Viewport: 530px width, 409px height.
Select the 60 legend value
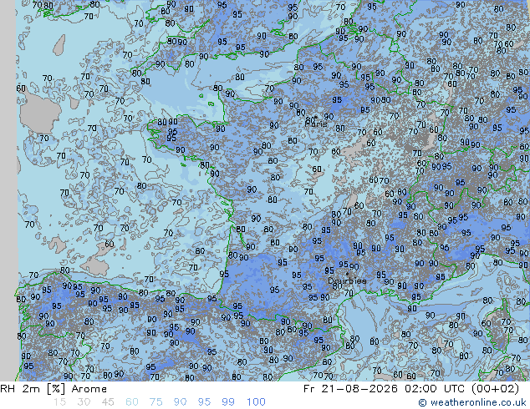tap(131, 402)
